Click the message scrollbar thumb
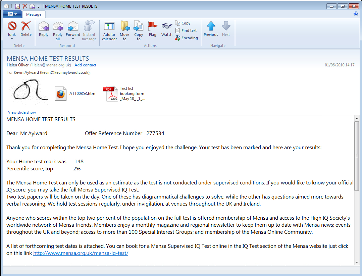The height and width of the screenshot is (276, 362). (357, 156)
